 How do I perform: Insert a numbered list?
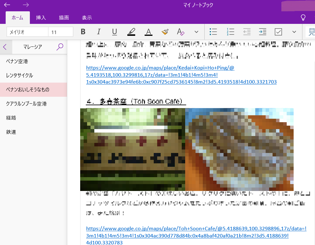click(x=230, y=32)
